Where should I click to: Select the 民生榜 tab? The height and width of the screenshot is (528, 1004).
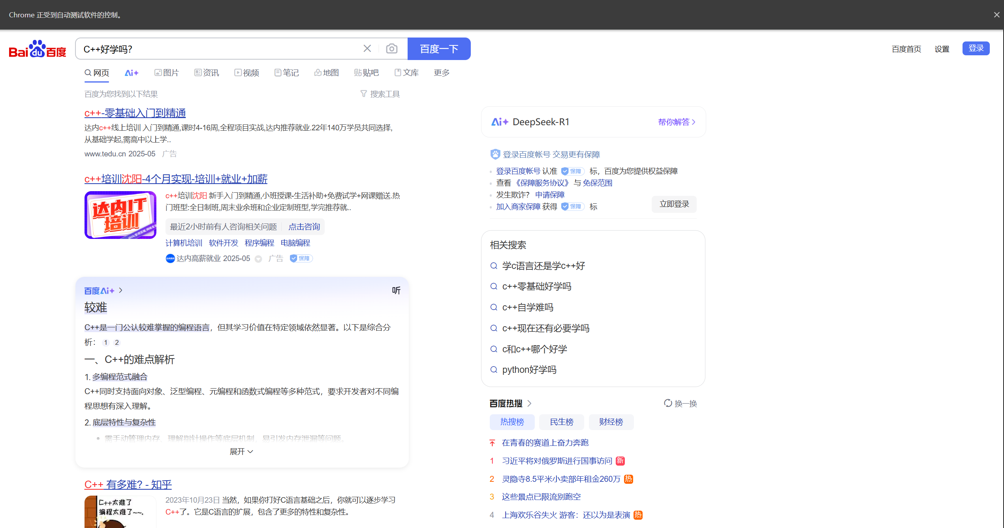[x=561, y=422]
